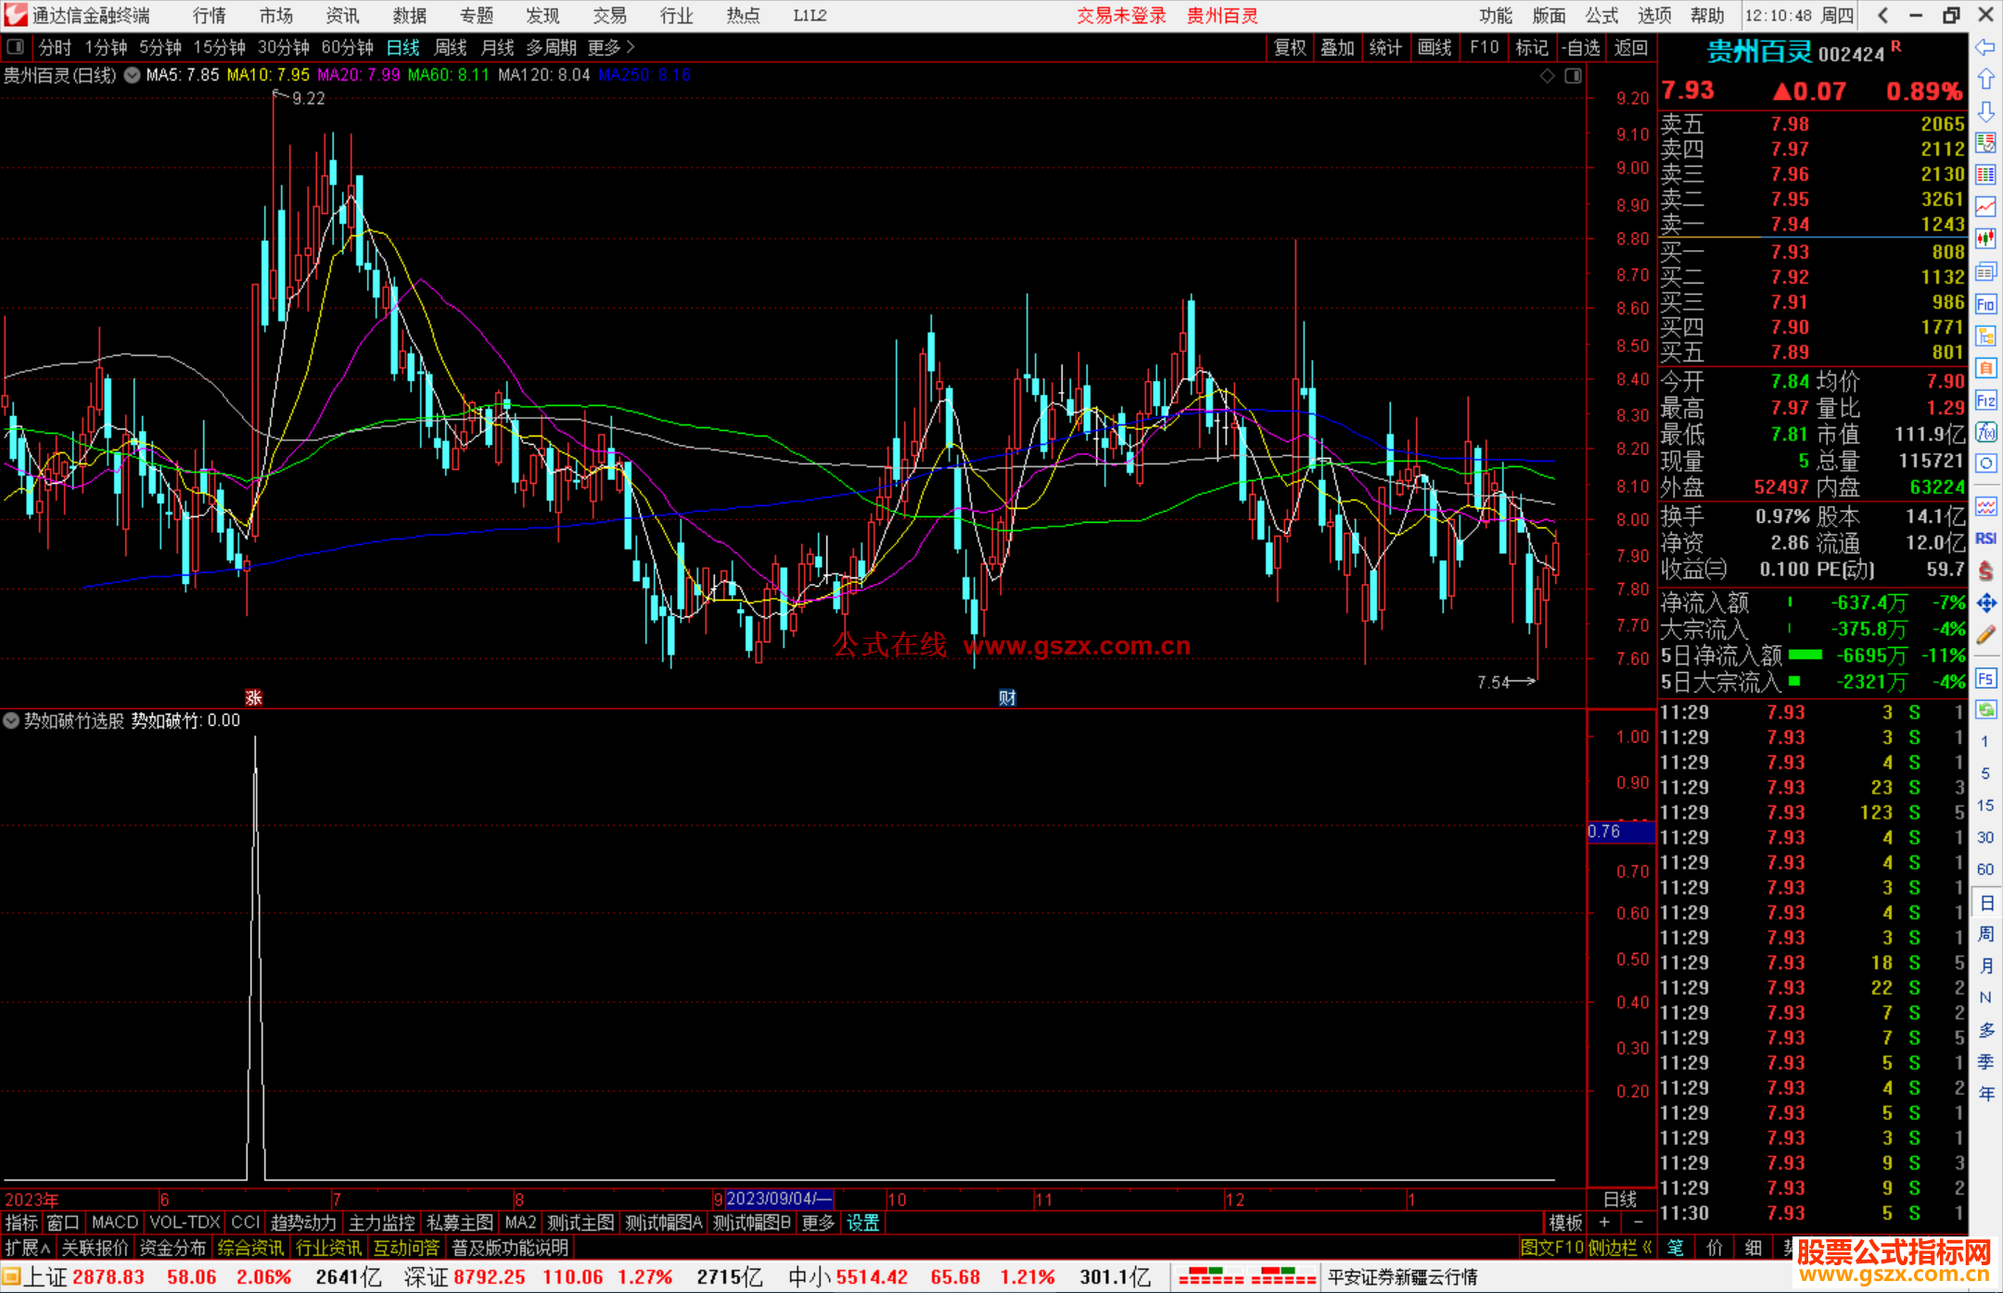Click the four-way move arrows icon
The height and width of the screenshot is (1293, 2003).
pyautogui.click(x=1985, y=603)
